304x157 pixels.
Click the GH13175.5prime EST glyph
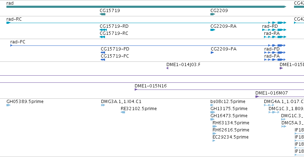click(x=213, y=113)
